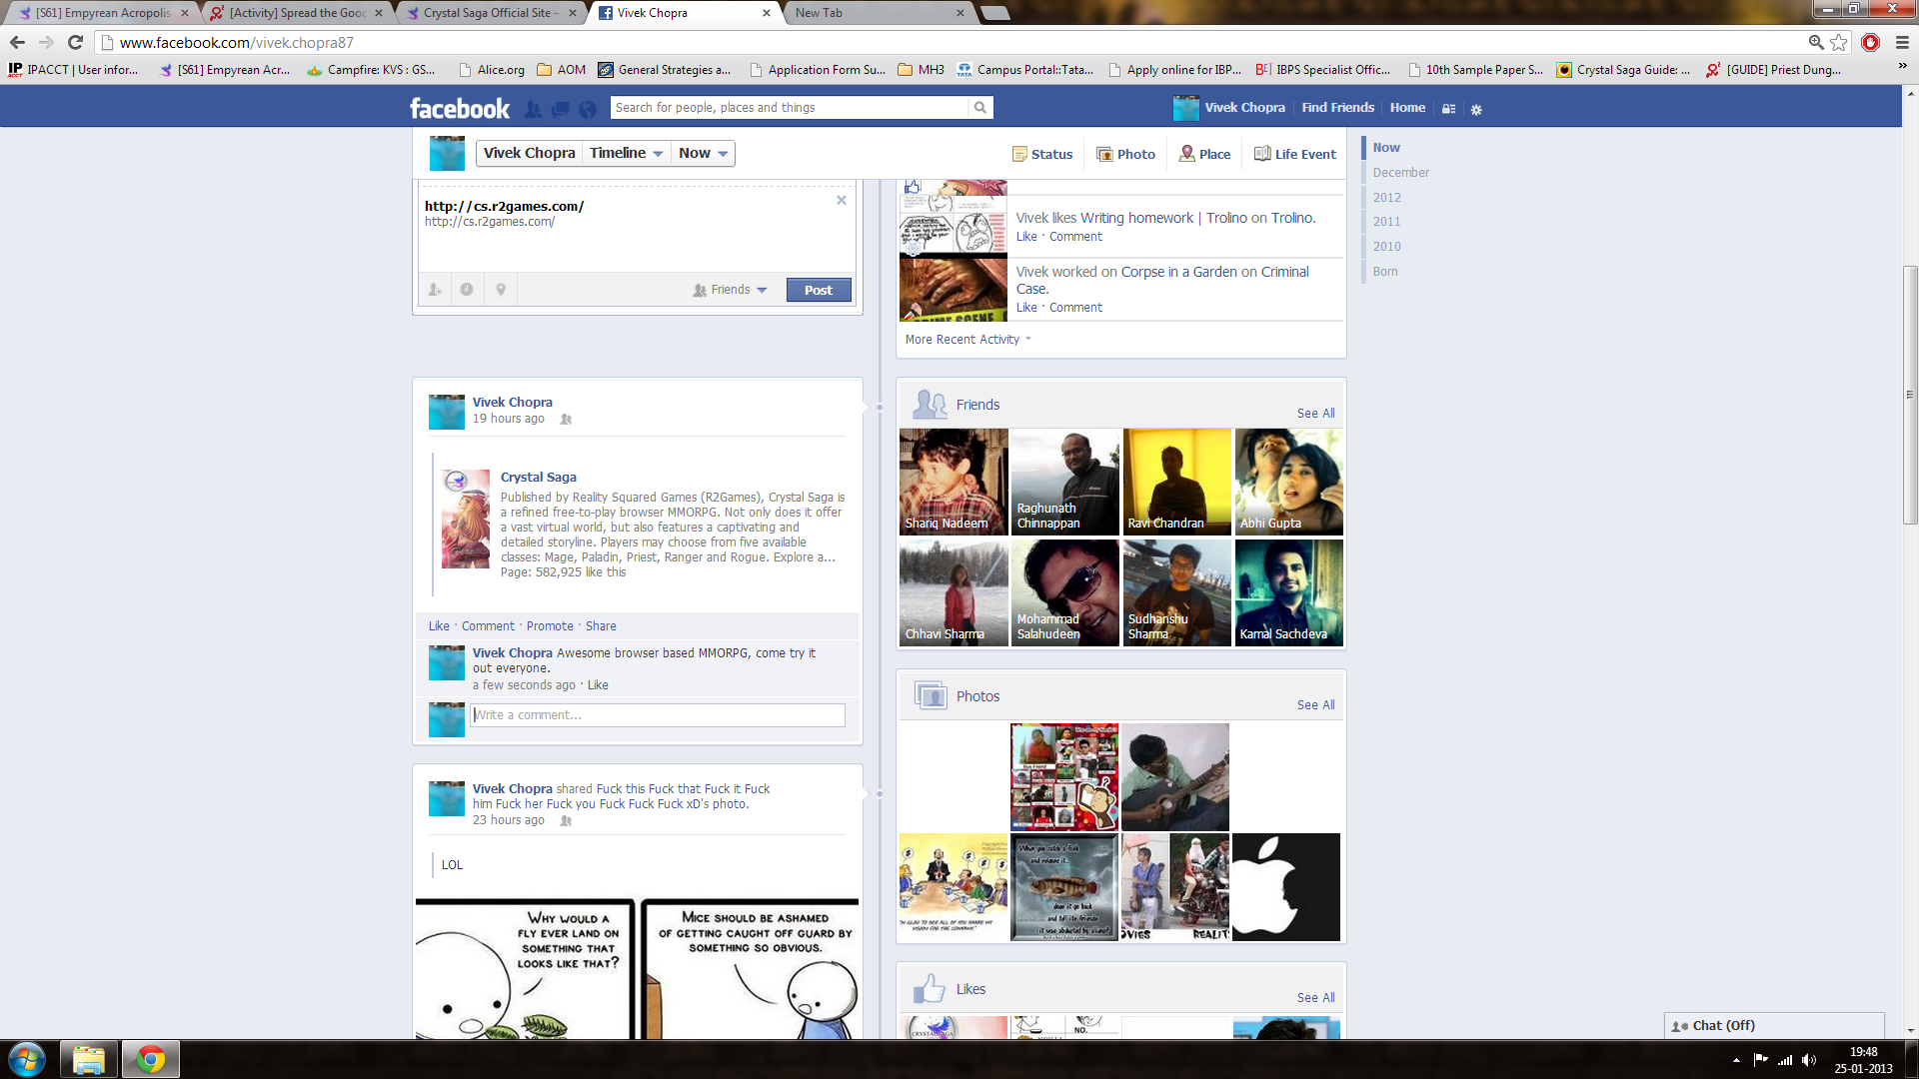
Task: Open account settings gear icon
Action: pos(1476,109)
